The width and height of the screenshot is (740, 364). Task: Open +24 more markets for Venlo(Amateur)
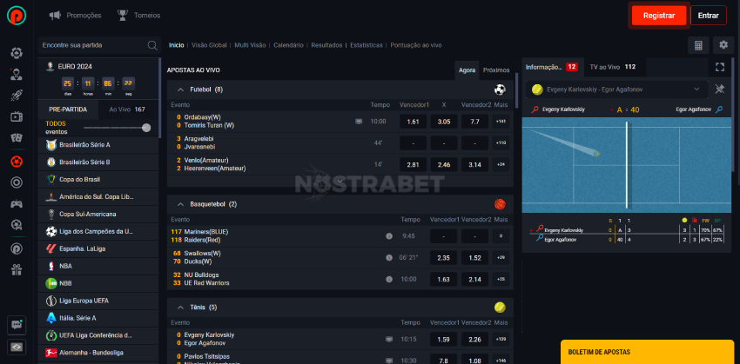point(501,164)
